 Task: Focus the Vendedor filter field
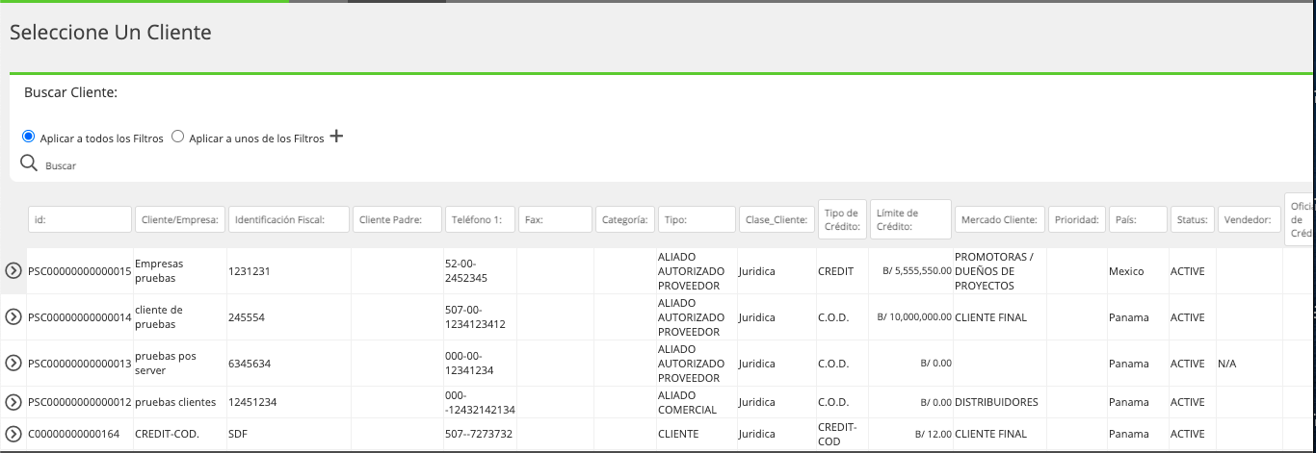coord(1250,219)
